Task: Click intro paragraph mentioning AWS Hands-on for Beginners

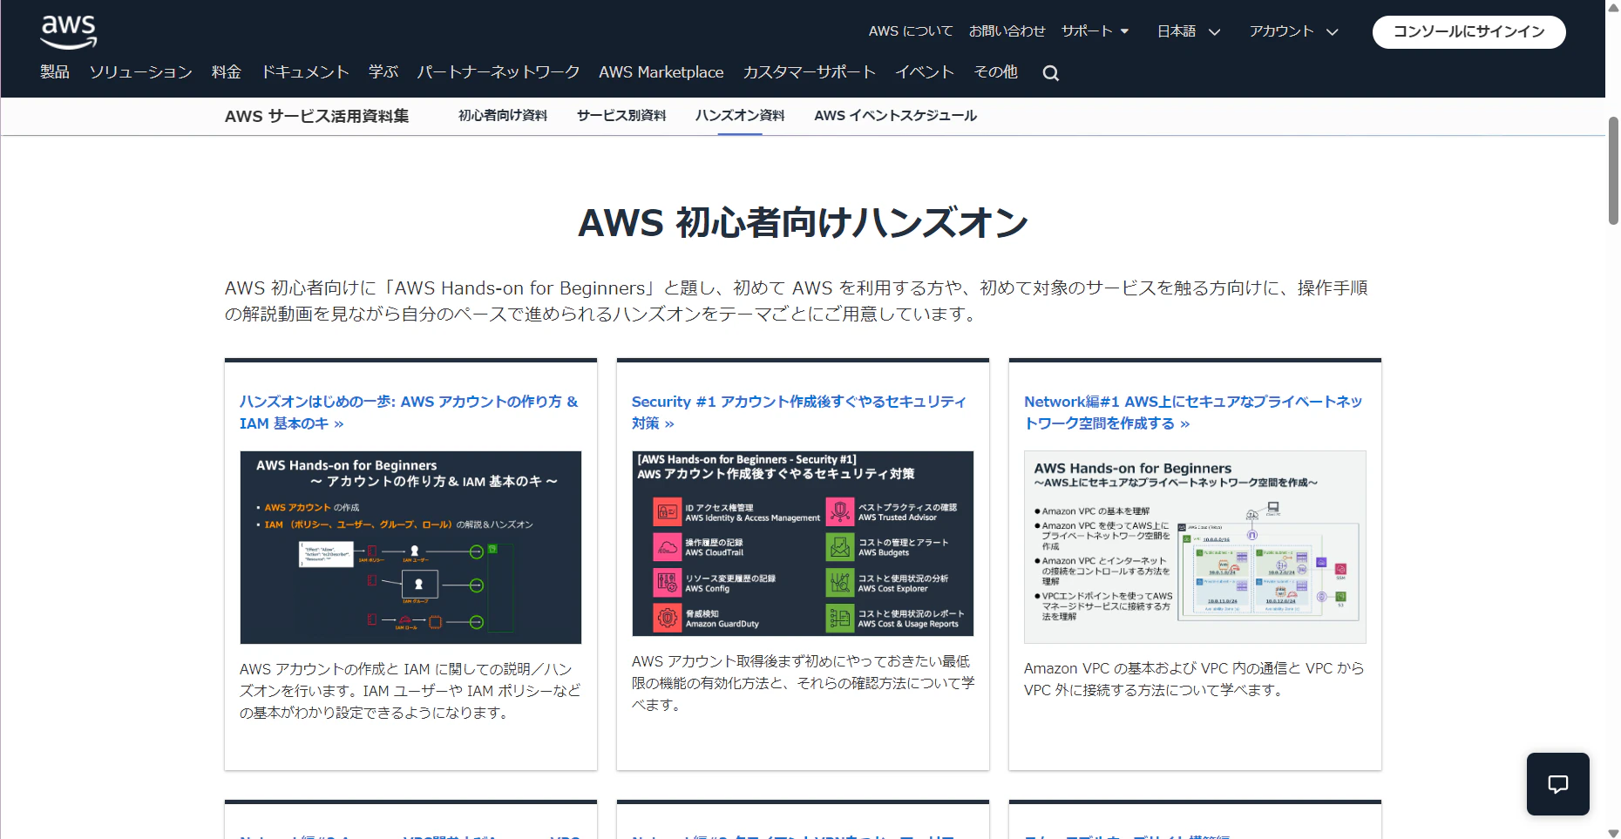Action: [797, 301]
